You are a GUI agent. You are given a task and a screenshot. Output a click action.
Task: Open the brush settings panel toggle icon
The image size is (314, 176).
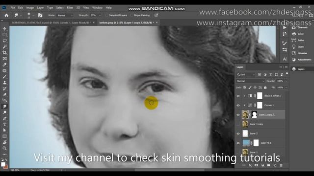pyautogui.click(x=40, y=15)
